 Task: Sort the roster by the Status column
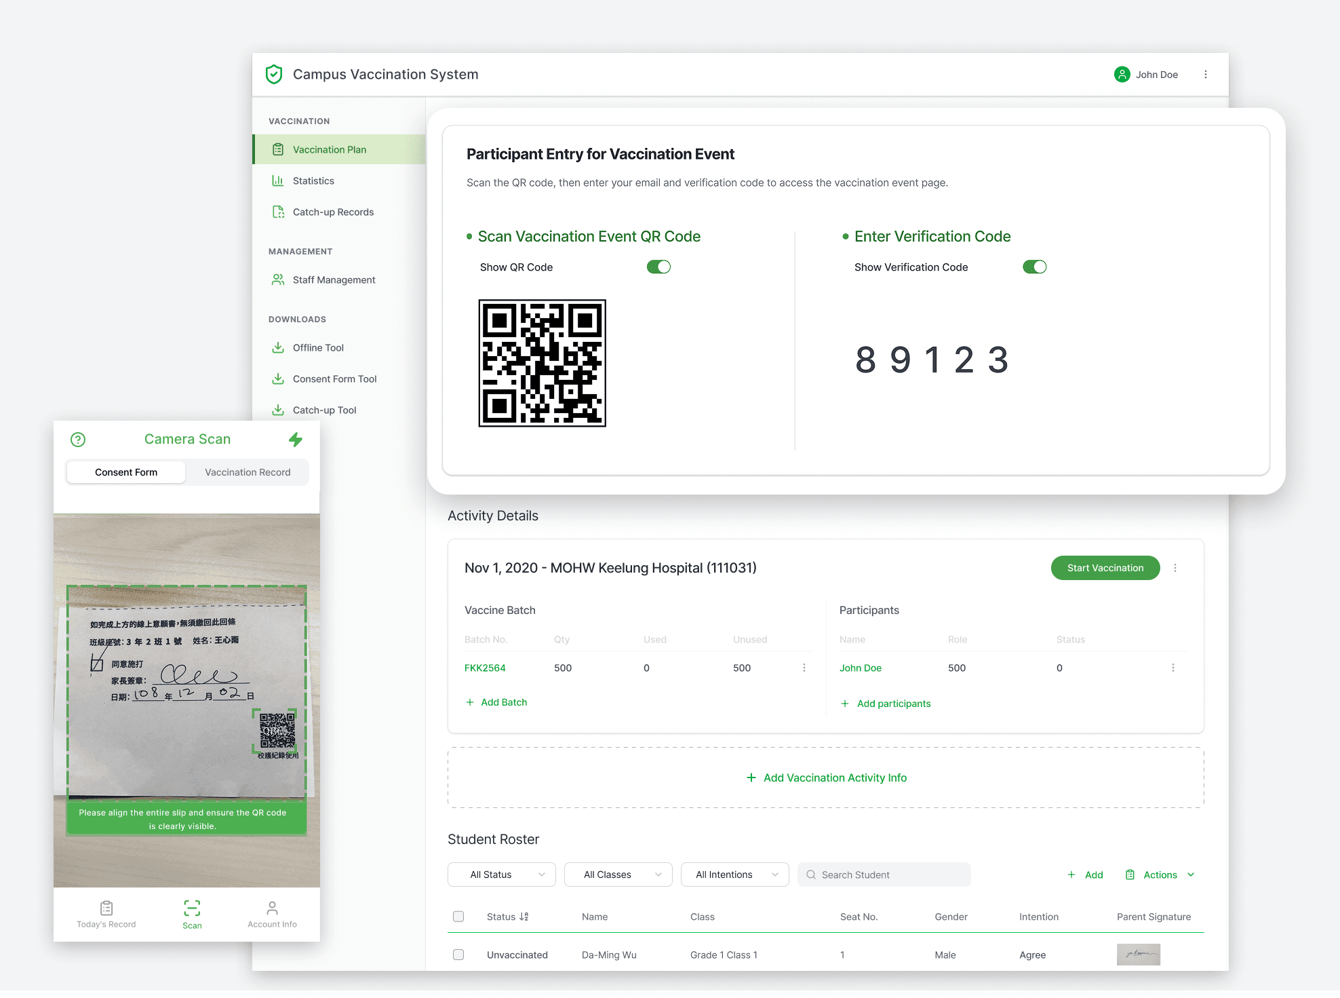click(x=524, y=917)
